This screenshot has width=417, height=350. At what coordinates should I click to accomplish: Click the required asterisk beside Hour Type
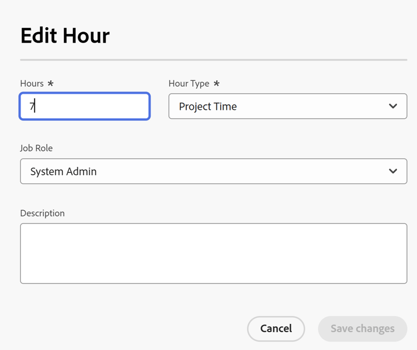216,83
